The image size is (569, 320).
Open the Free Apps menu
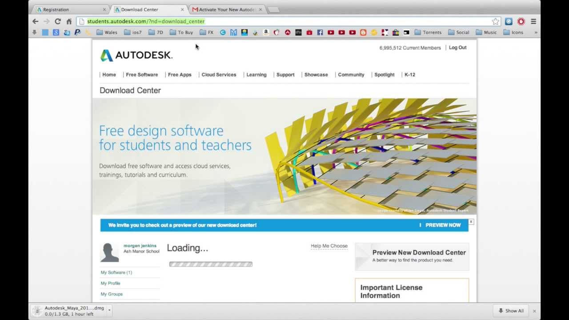point(180,75)
